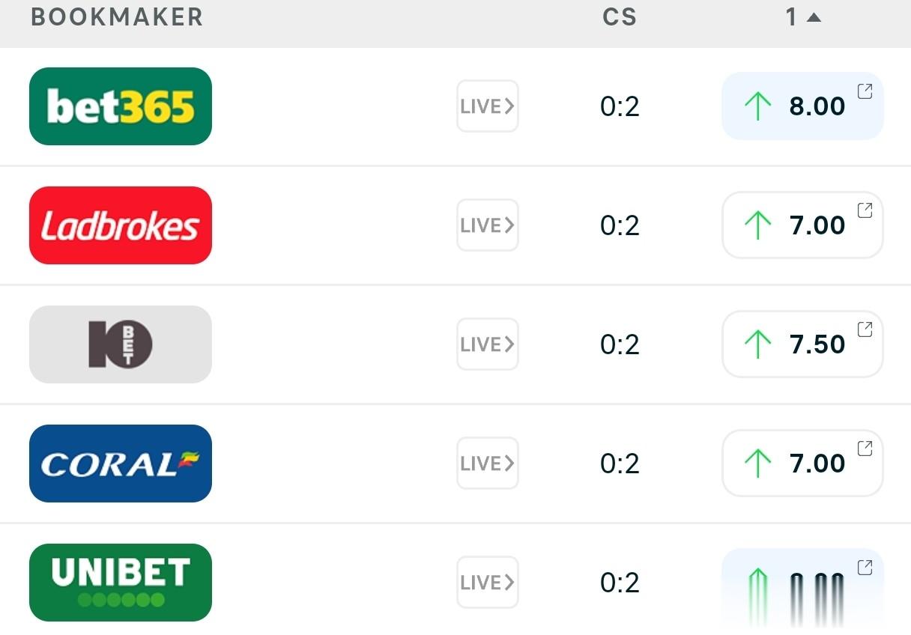911x635 pixels.
Task: Click external link icon on 10Bet odds
Action: coord(865,329)
